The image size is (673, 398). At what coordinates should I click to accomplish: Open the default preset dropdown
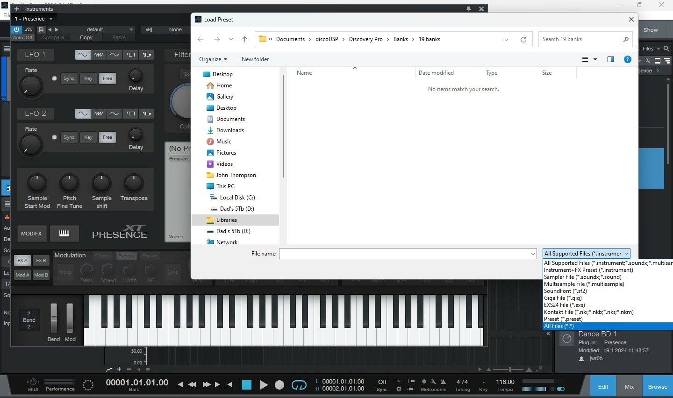point(98,29)
